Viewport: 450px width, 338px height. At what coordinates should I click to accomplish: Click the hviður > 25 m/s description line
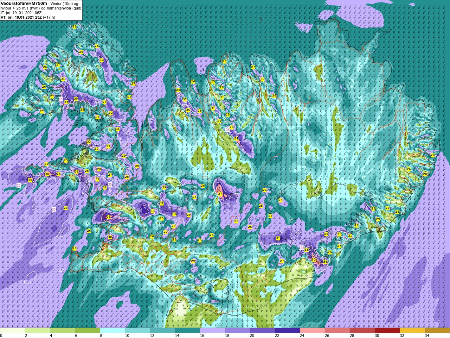pos(41,8)
